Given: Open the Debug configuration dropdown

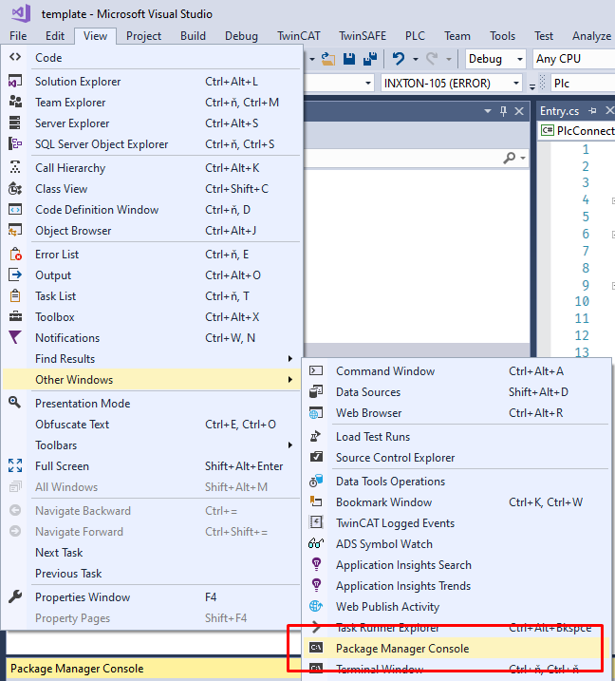Looking at the screenshot, I should pos(495,59).
